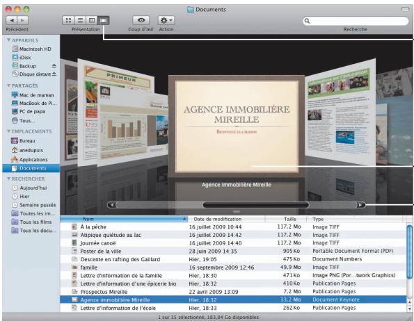414x321 pixels.
Task: Collapse the RECHERCHER sidebar section
Action: pos(8,179)
